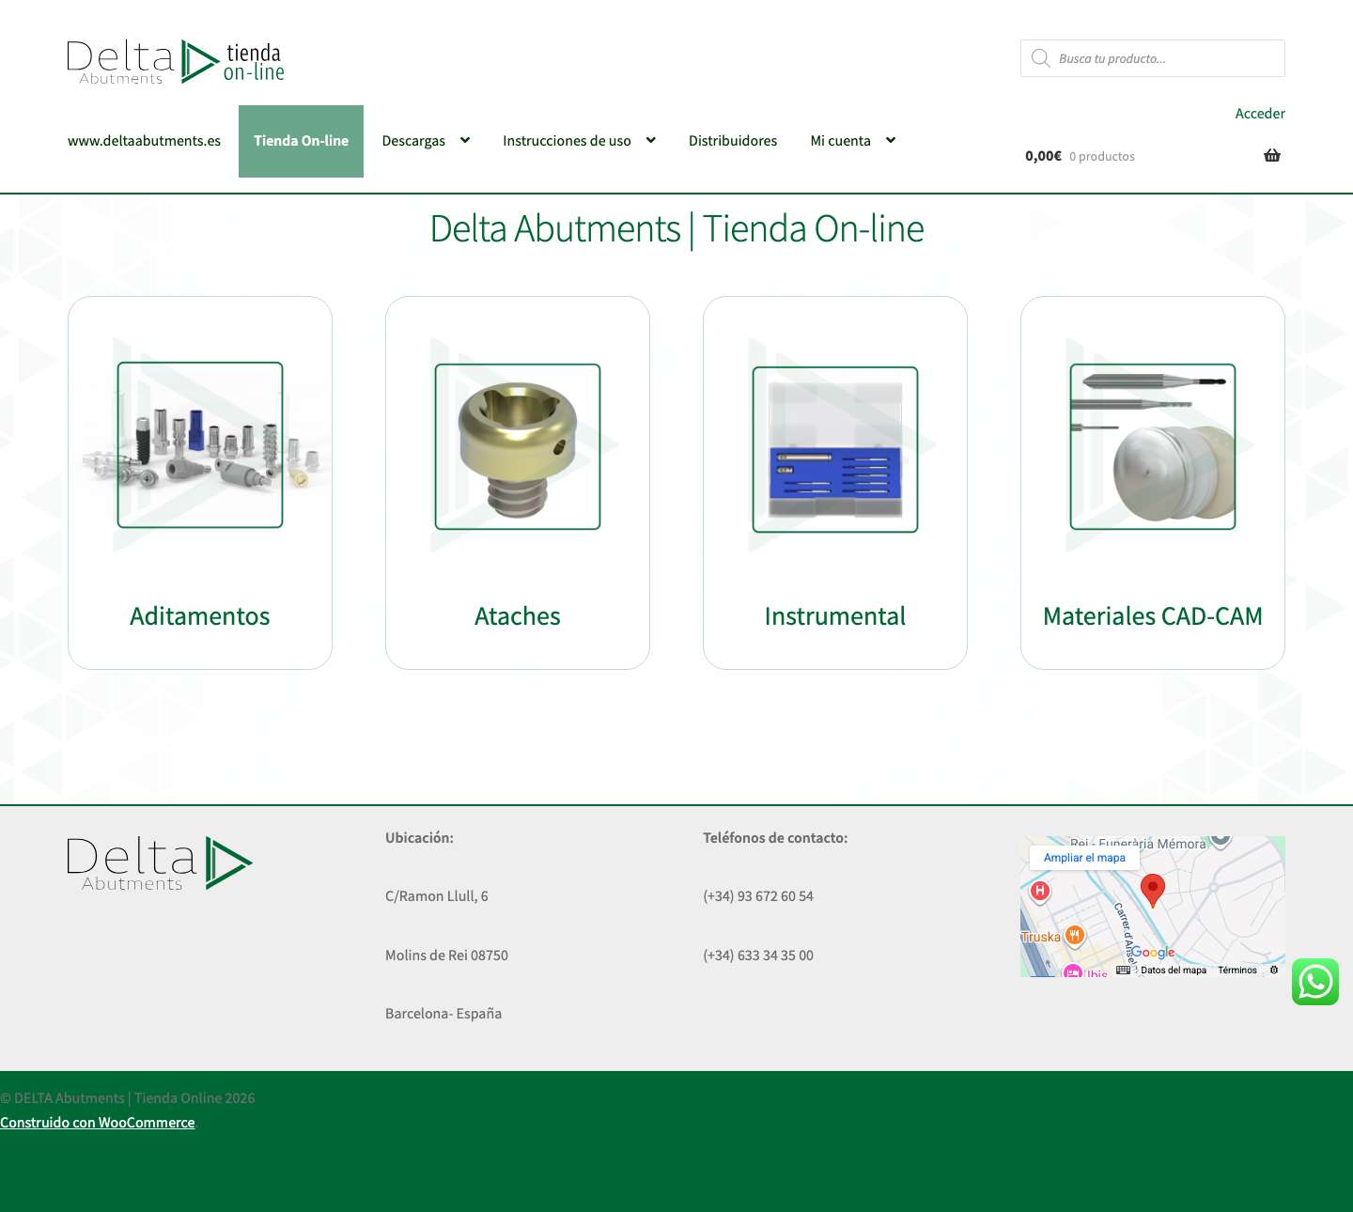This screenshot has width=1353, height=1212.
Task: Open the Mi cuenta dropdown
Action: 842,140
